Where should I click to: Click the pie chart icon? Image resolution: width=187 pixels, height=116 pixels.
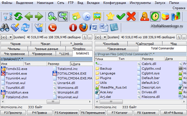(165, 16)
